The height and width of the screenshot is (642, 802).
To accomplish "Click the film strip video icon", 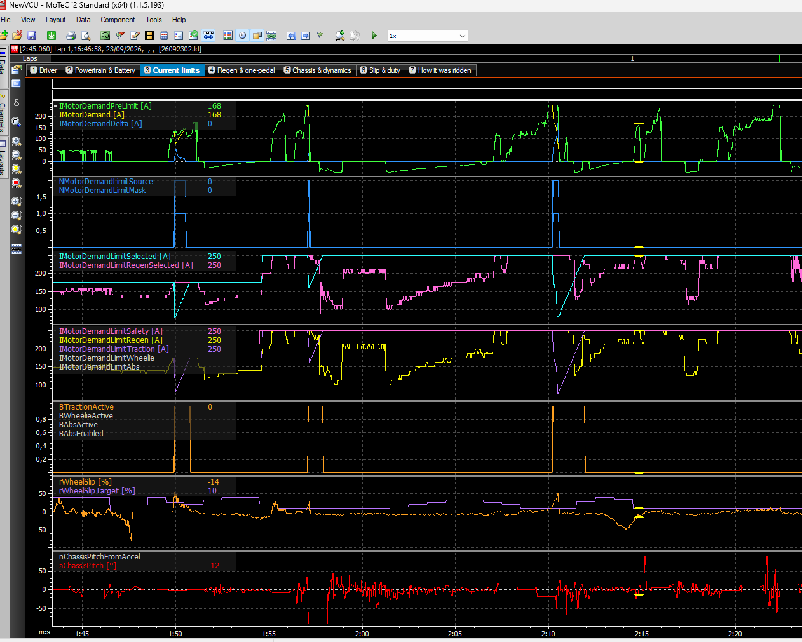I will (149, 36).
